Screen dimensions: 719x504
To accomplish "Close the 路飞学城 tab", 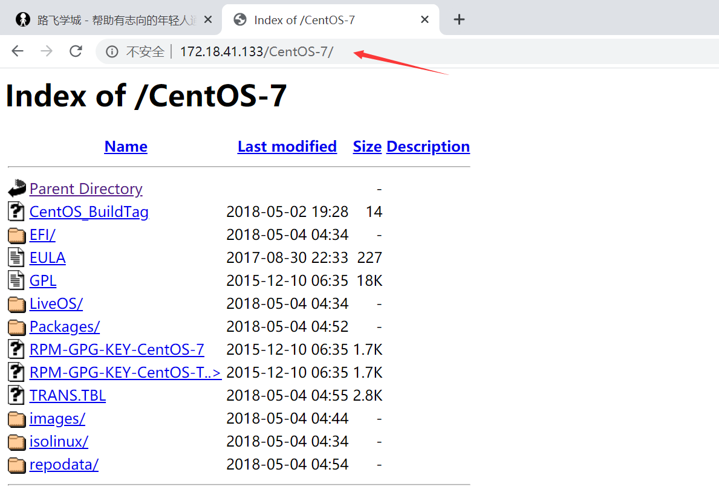I will 208,19.
